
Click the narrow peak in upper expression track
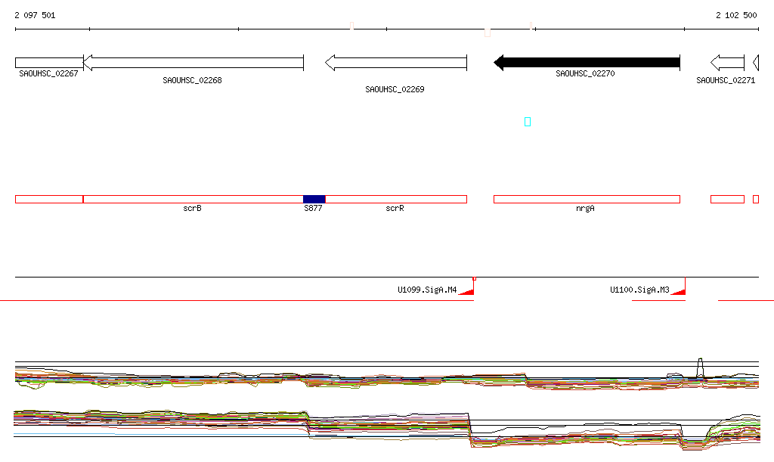[700, 368]
